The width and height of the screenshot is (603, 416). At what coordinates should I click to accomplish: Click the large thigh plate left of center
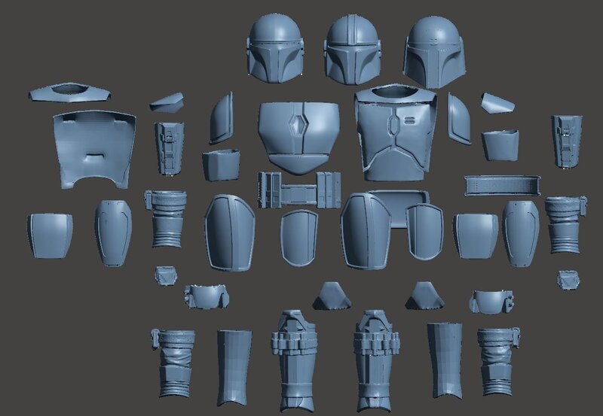coord(230,232)
